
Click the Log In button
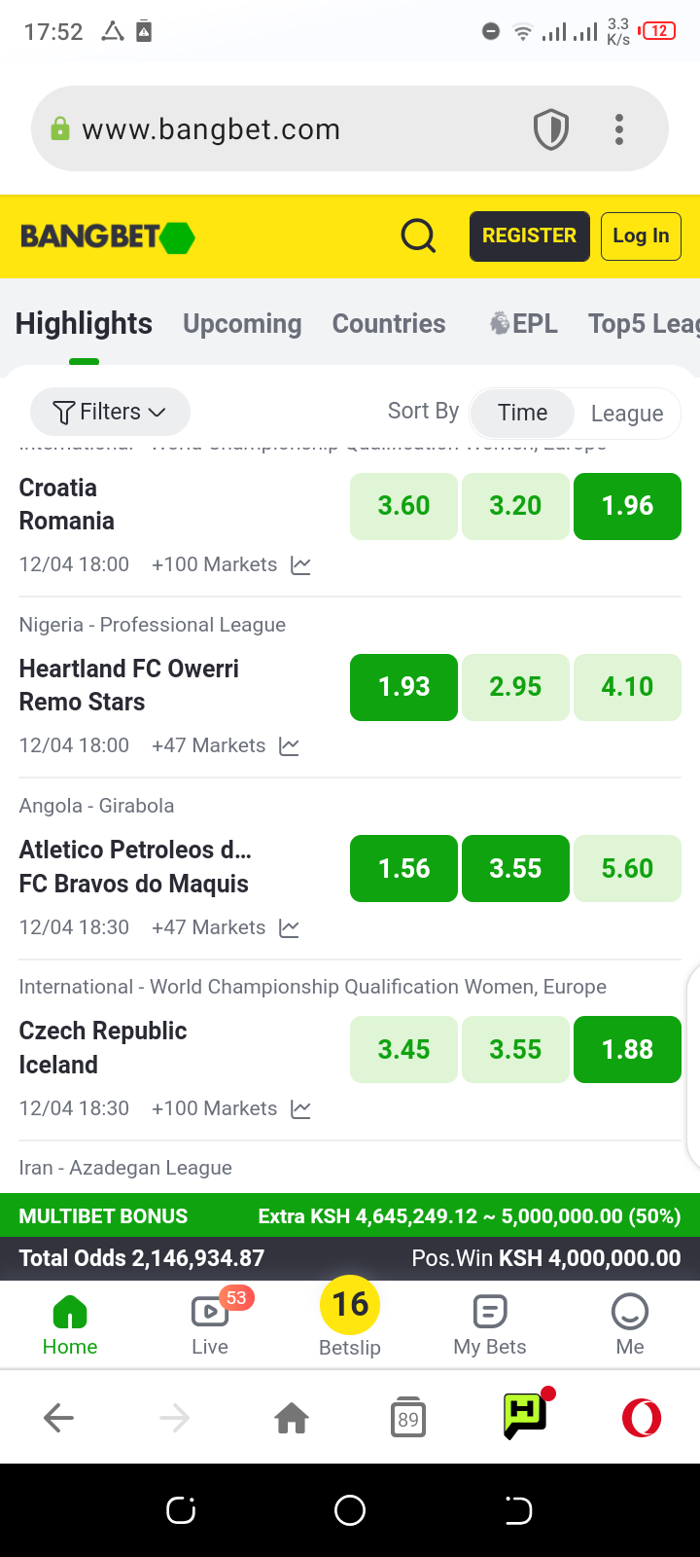click(x=641, y=236)
